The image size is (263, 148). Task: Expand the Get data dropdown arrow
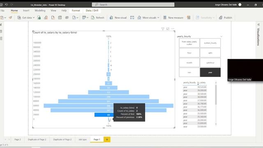34,18
